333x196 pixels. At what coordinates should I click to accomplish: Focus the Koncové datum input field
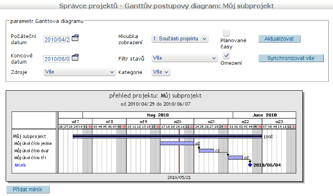point(56,59)
